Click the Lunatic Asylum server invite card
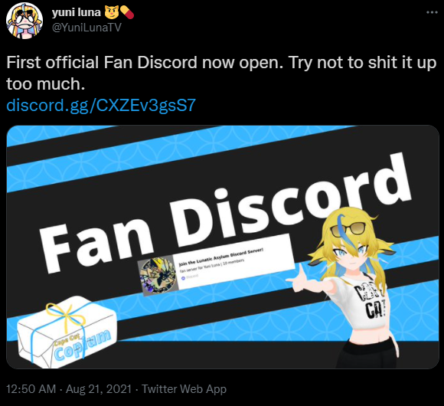Image resolution: width=444 pixels, height=406 pixels. pos(217,264)
